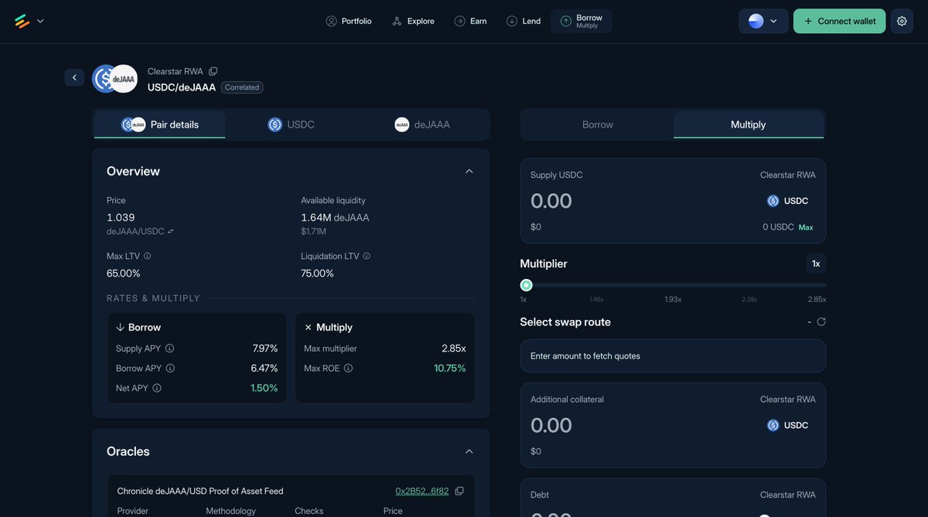Viewport: 928px width, 517px height.
Task: Click the Available liquidity 1.64M deJAAA
Action: pos(335,218)
